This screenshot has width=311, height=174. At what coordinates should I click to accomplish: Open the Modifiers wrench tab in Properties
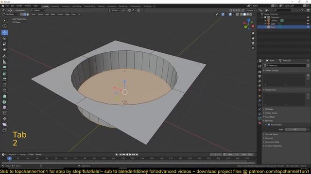point(259,101)
